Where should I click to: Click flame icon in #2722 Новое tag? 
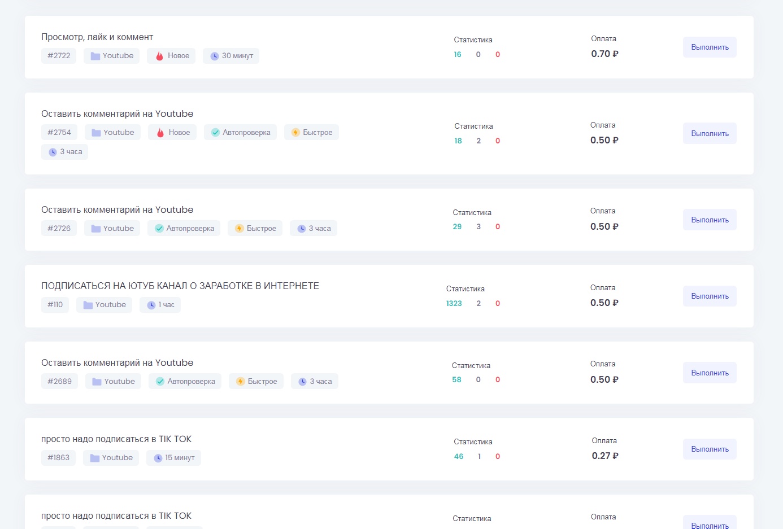click(159, 56)
